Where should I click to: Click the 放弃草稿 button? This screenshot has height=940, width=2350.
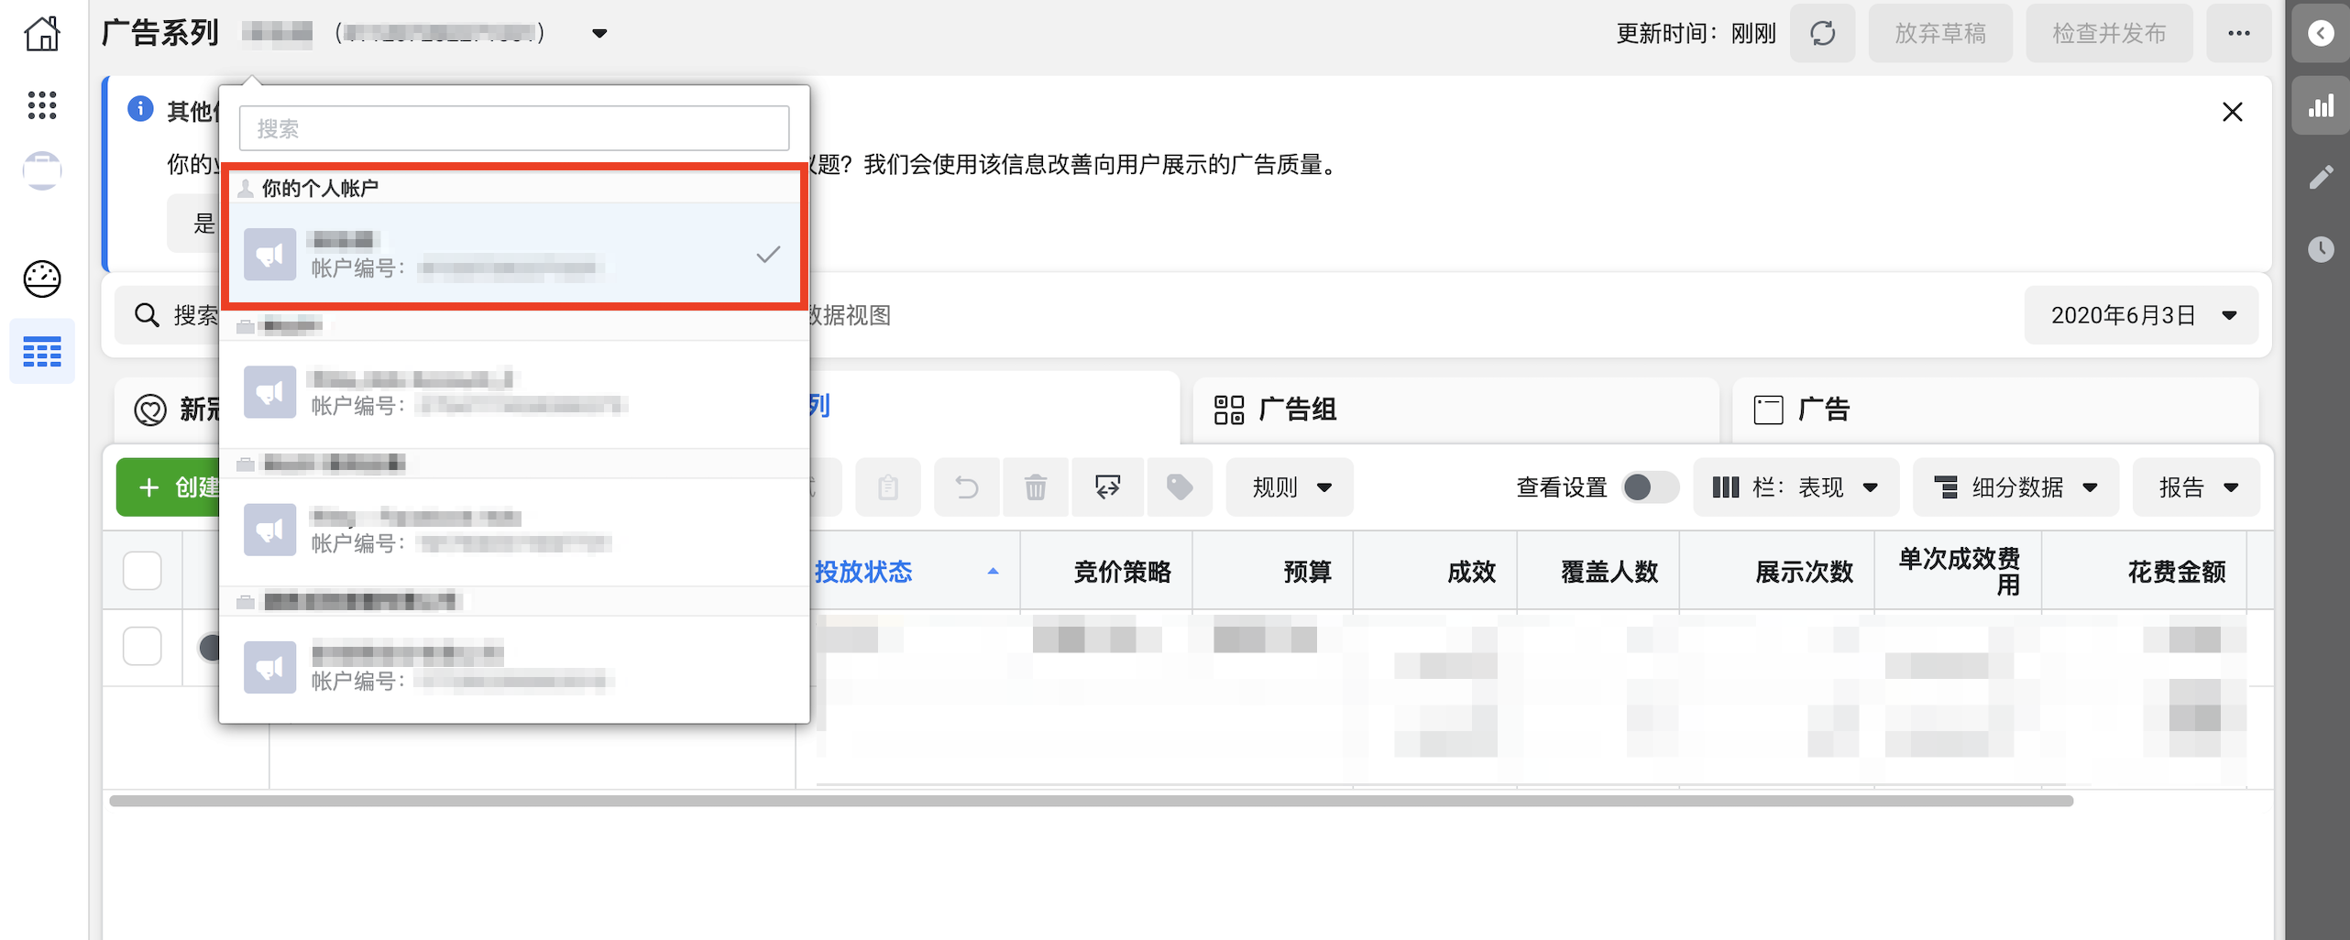tap(1939, 34)
